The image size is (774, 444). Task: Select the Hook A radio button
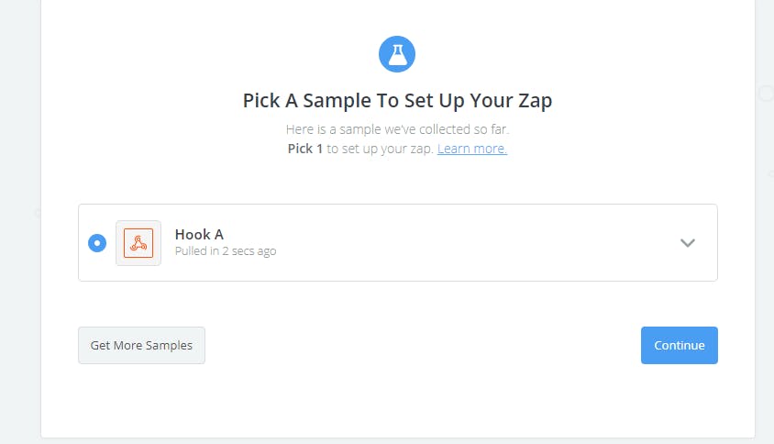(97, 243)
